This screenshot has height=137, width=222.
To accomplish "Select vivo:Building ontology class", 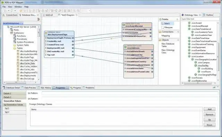I will click(205, 68).
